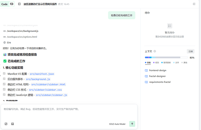Select the 文件 context tab
This screenshot has height=130, width=201.
pyautogui.click(x=176, y=63)
